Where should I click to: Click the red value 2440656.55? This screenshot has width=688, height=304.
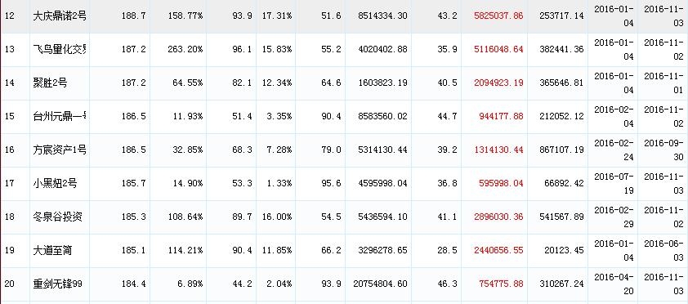point(498,250)
